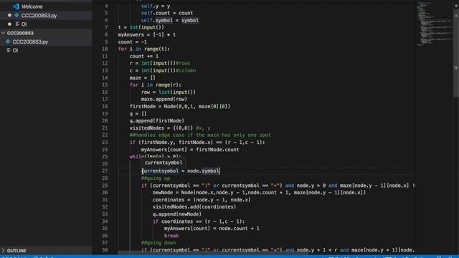Viewport: 459px width, 258px height.
Task: Click the '##going up' comment
Action: (156, 178)
